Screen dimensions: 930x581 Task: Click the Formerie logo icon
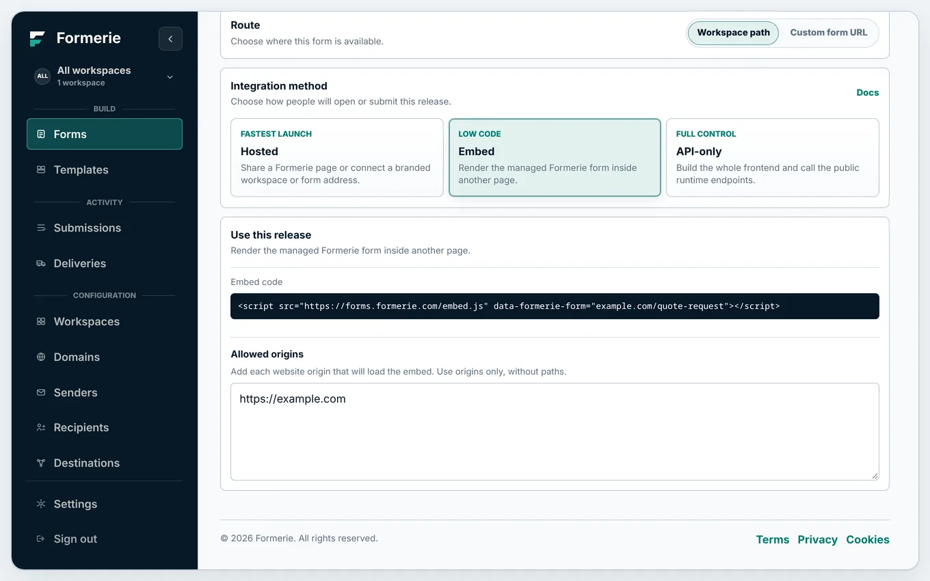pyautogui.click(x=38, y=38)
